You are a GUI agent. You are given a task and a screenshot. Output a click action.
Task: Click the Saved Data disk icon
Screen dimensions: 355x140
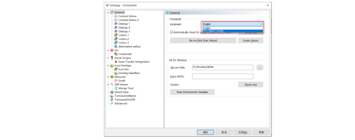tap(112, 92)
